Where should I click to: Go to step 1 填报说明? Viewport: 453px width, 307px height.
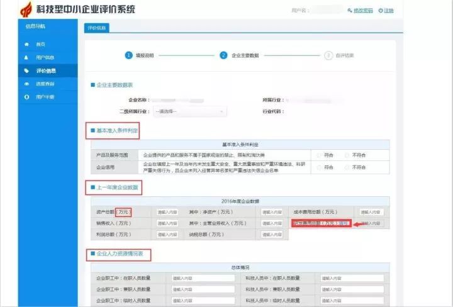tap(128, 55)
